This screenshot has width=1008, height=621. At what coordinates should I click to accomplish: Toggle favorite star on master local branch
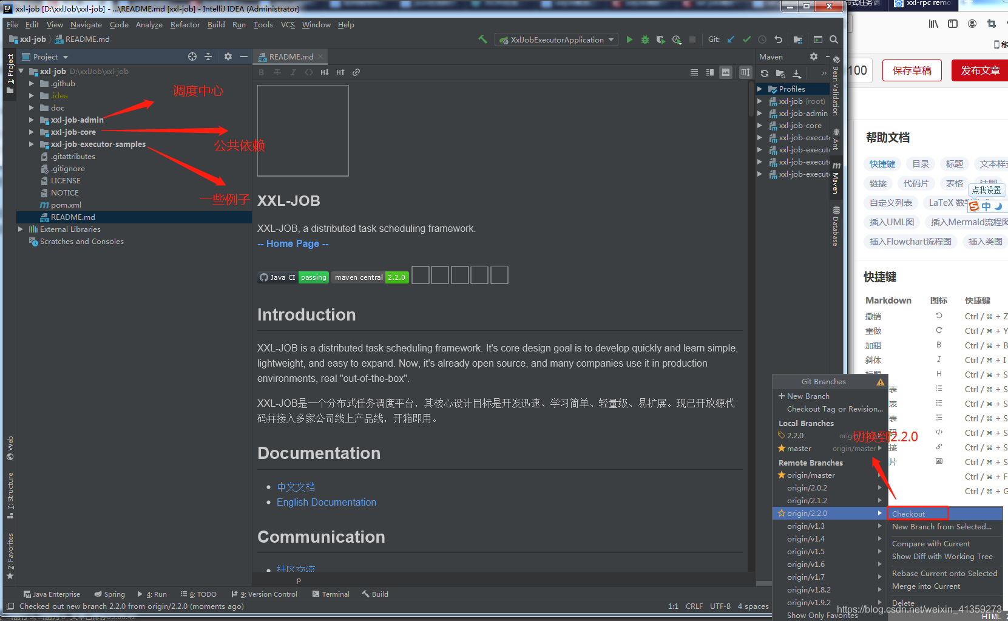coord(782,449)
